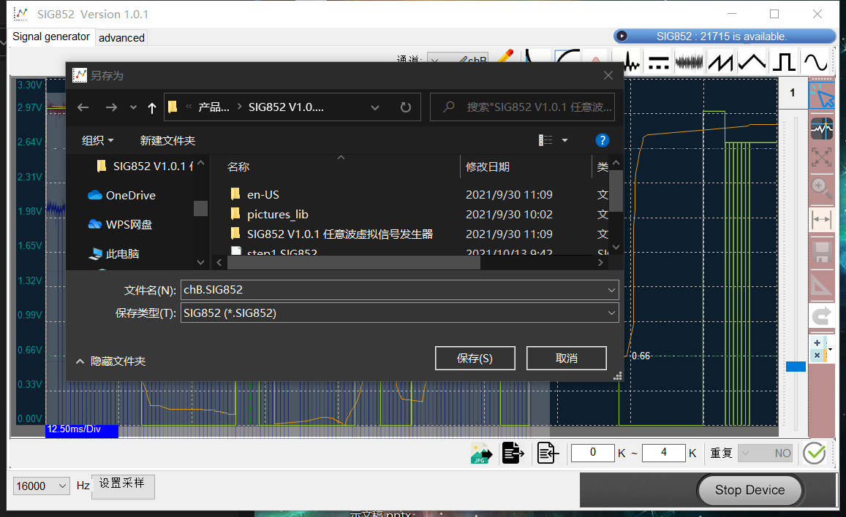Activate the cursor pointer selection tool
Viewport: 846px width, 517px height.
click(x=822, y=96)
